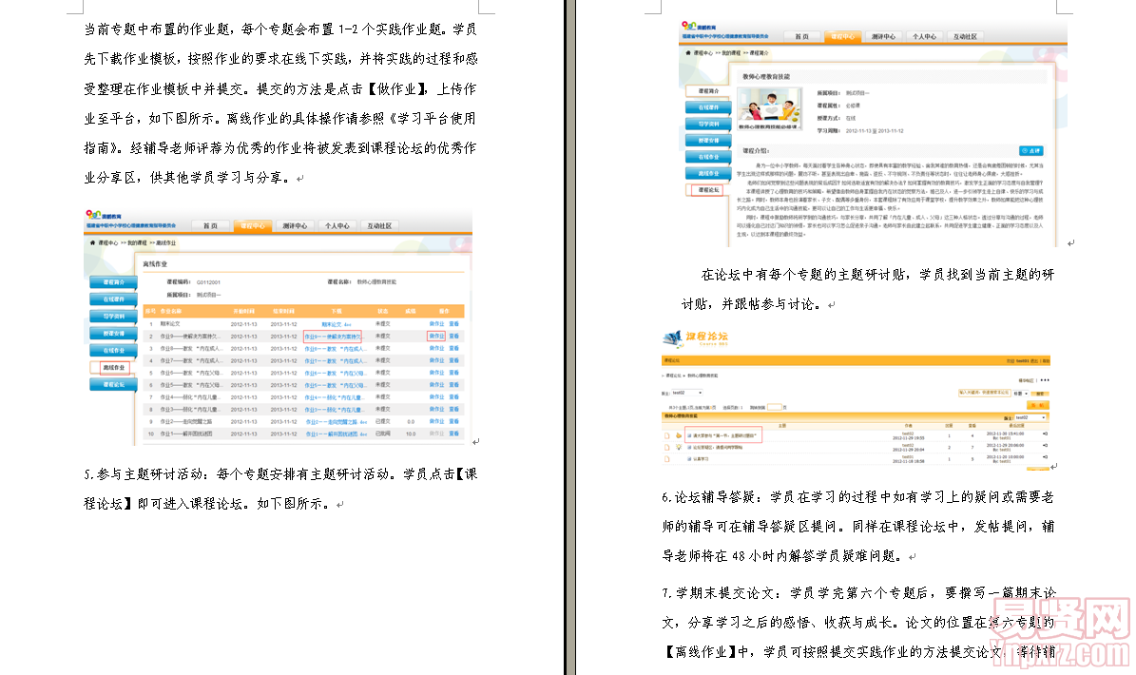The image size is (1136, 675).
Task: Click the hot-topic flame icon beside the first forum thread
Action: point(679,436)
